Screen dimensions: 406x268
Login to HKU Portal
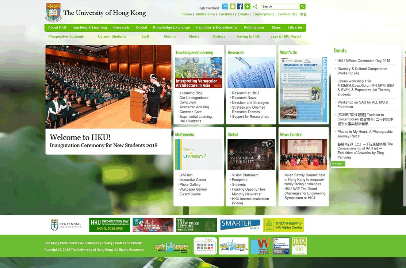(286, 36)
